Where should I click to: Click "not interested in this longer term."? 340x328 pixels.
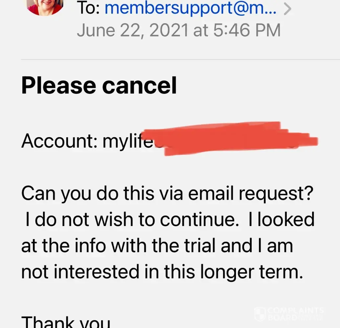pos(161,272)
